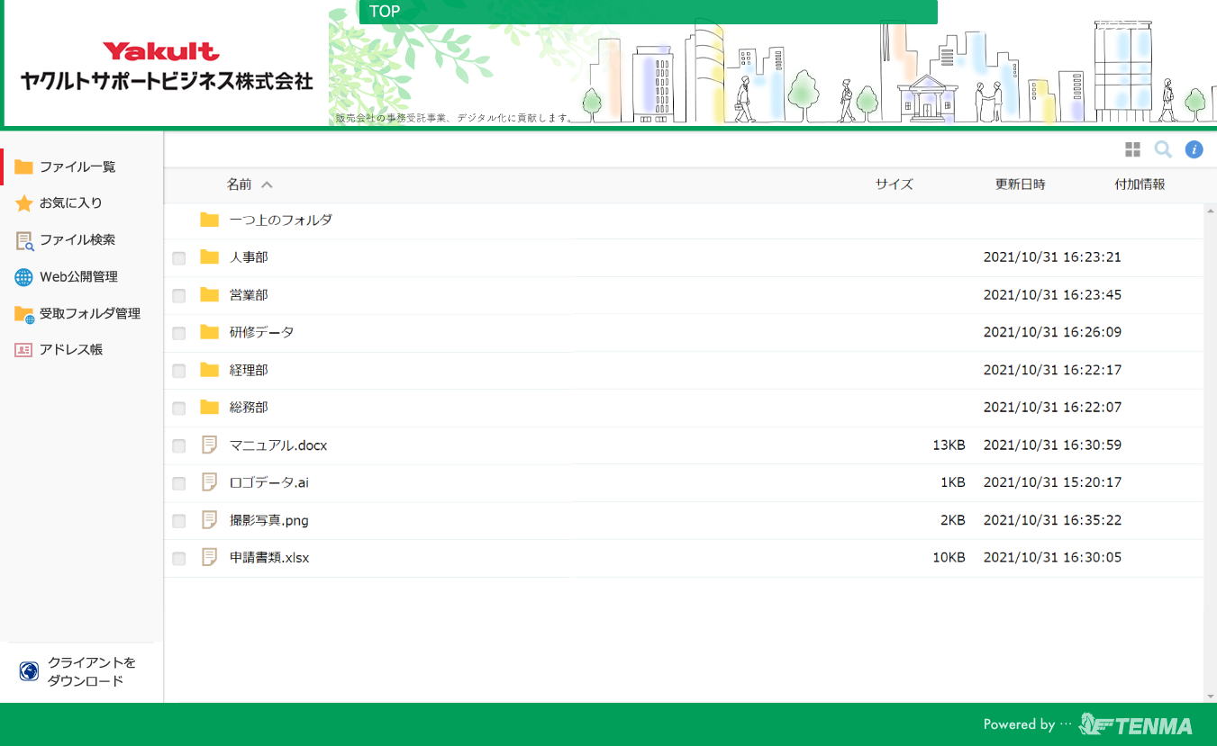The image size is (1217, 746).
Task: Go to 一つ上のフォルダ
Action: click(280, 220)
